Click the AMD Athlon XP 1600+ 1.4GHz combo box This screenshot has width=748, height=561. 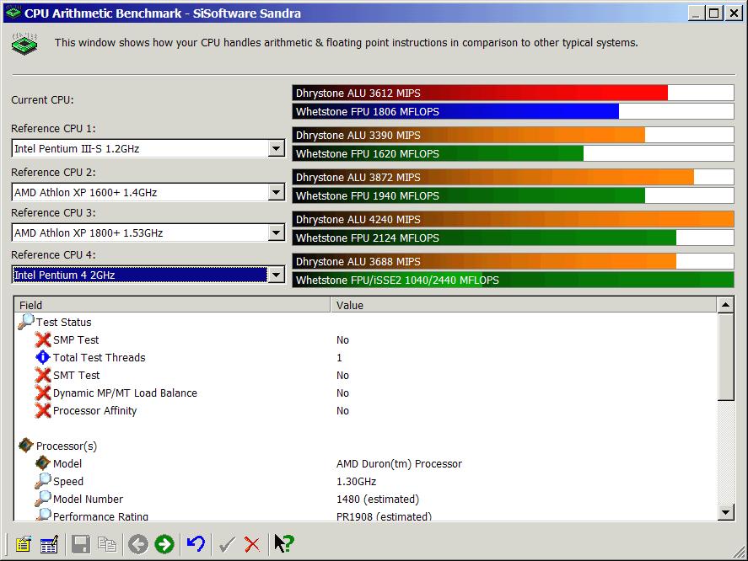tap(148, 193)
